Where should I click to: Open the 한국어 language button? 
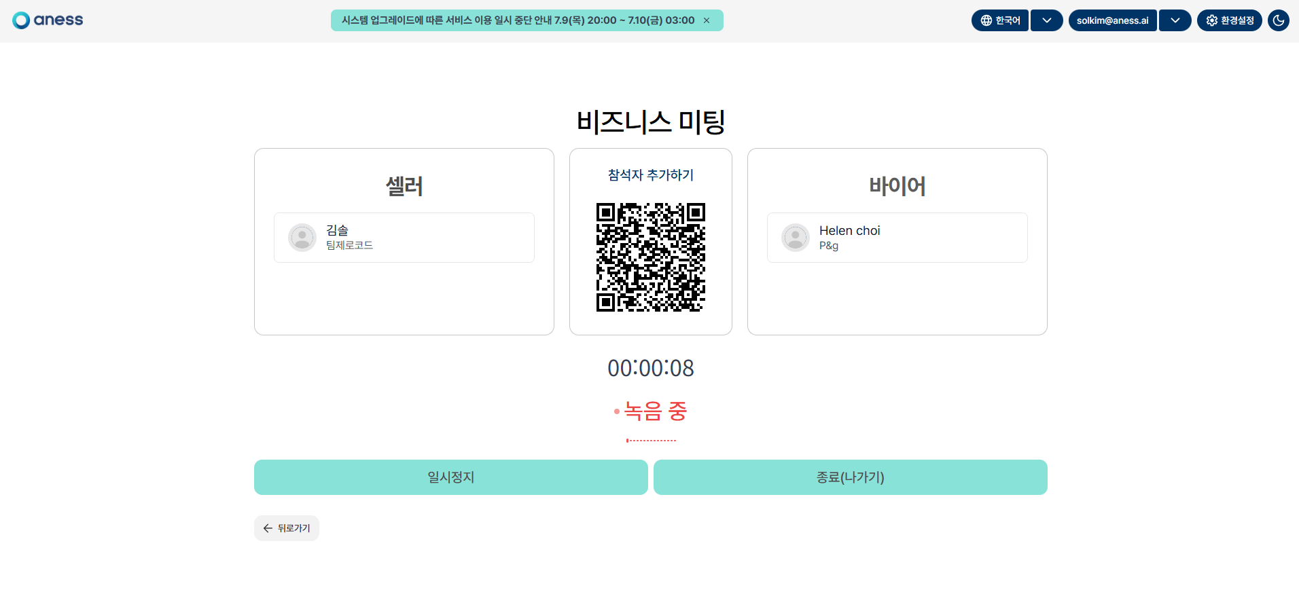coord(1000,20)
